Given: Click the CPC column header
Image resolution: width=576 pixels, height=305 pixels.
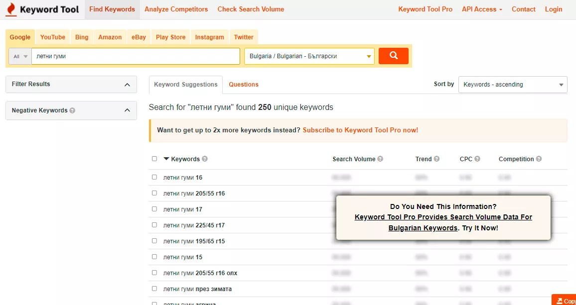Looking at the screenshot, I should [466, 159].
